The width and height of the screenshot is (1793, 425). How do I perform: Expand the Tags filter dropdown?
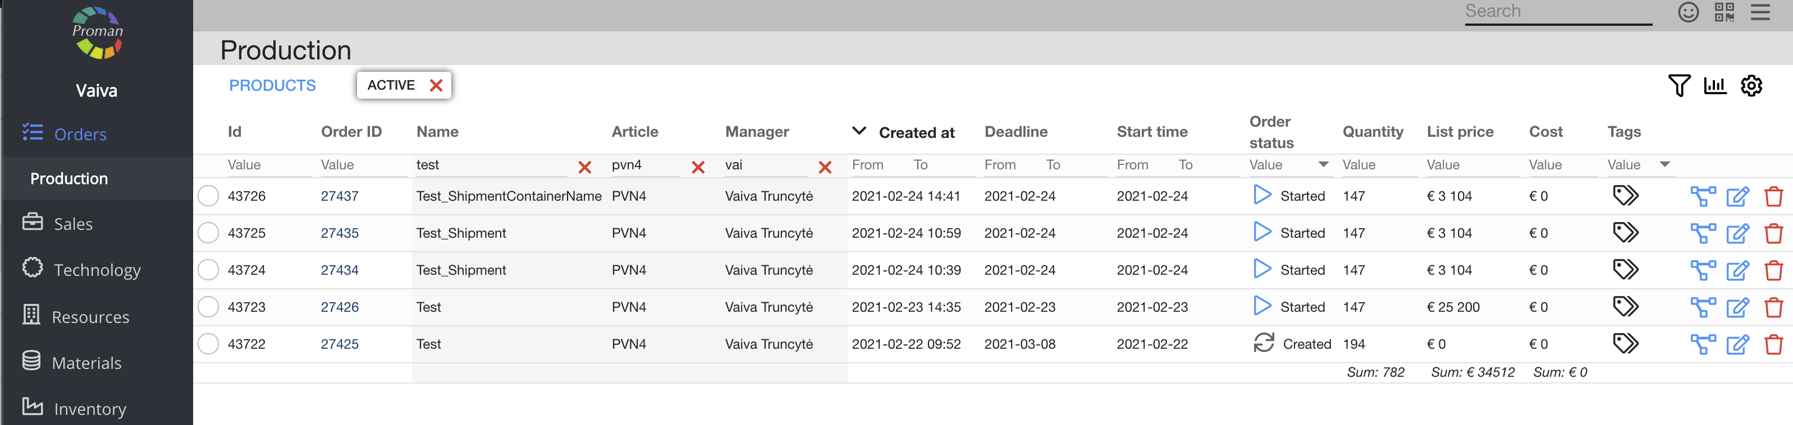pyautogui.click(x=1664, y=165)
